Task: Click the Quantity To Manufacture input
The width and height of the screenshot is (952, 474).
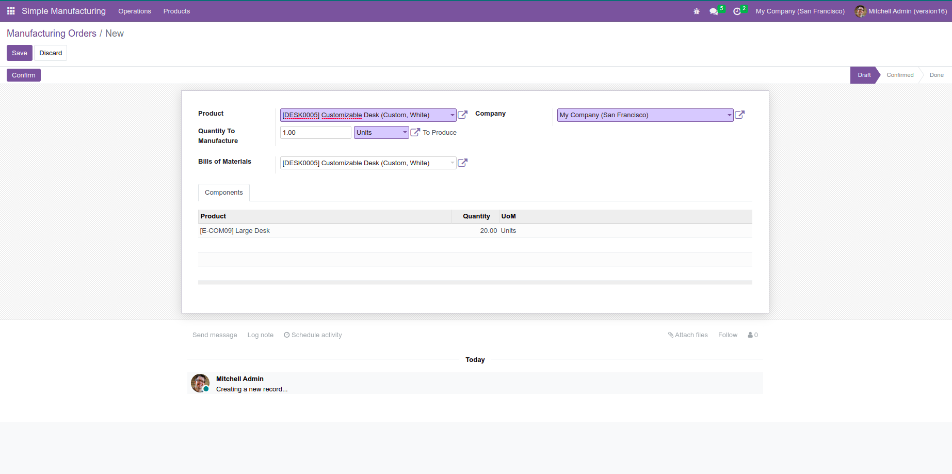Action: (x=315, y=133)
